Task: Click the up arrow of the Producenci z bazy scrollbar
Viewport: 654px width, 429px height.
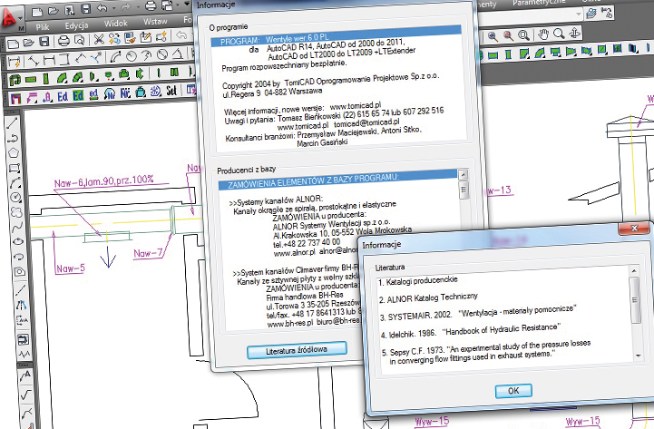Action: (463, 175)
